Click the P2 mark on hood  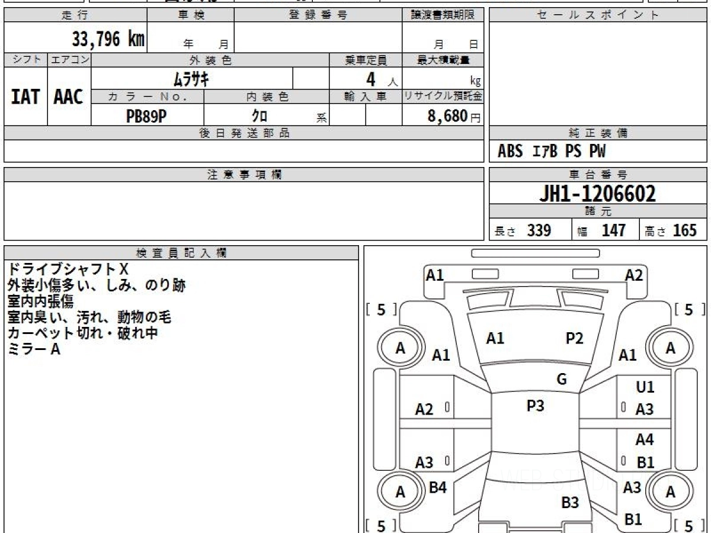(574, 338)
